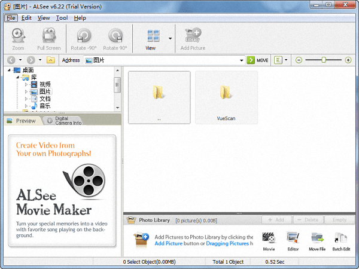Click '0.52 Sec' in status bar

[x=275, y=262]
